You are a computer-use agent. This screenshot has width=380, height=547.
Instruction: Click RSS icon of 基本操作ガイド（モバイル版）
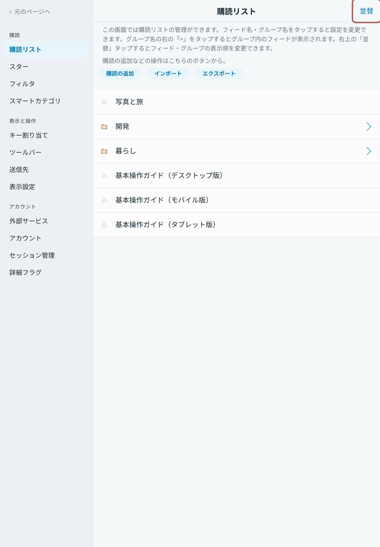[104, 200]
